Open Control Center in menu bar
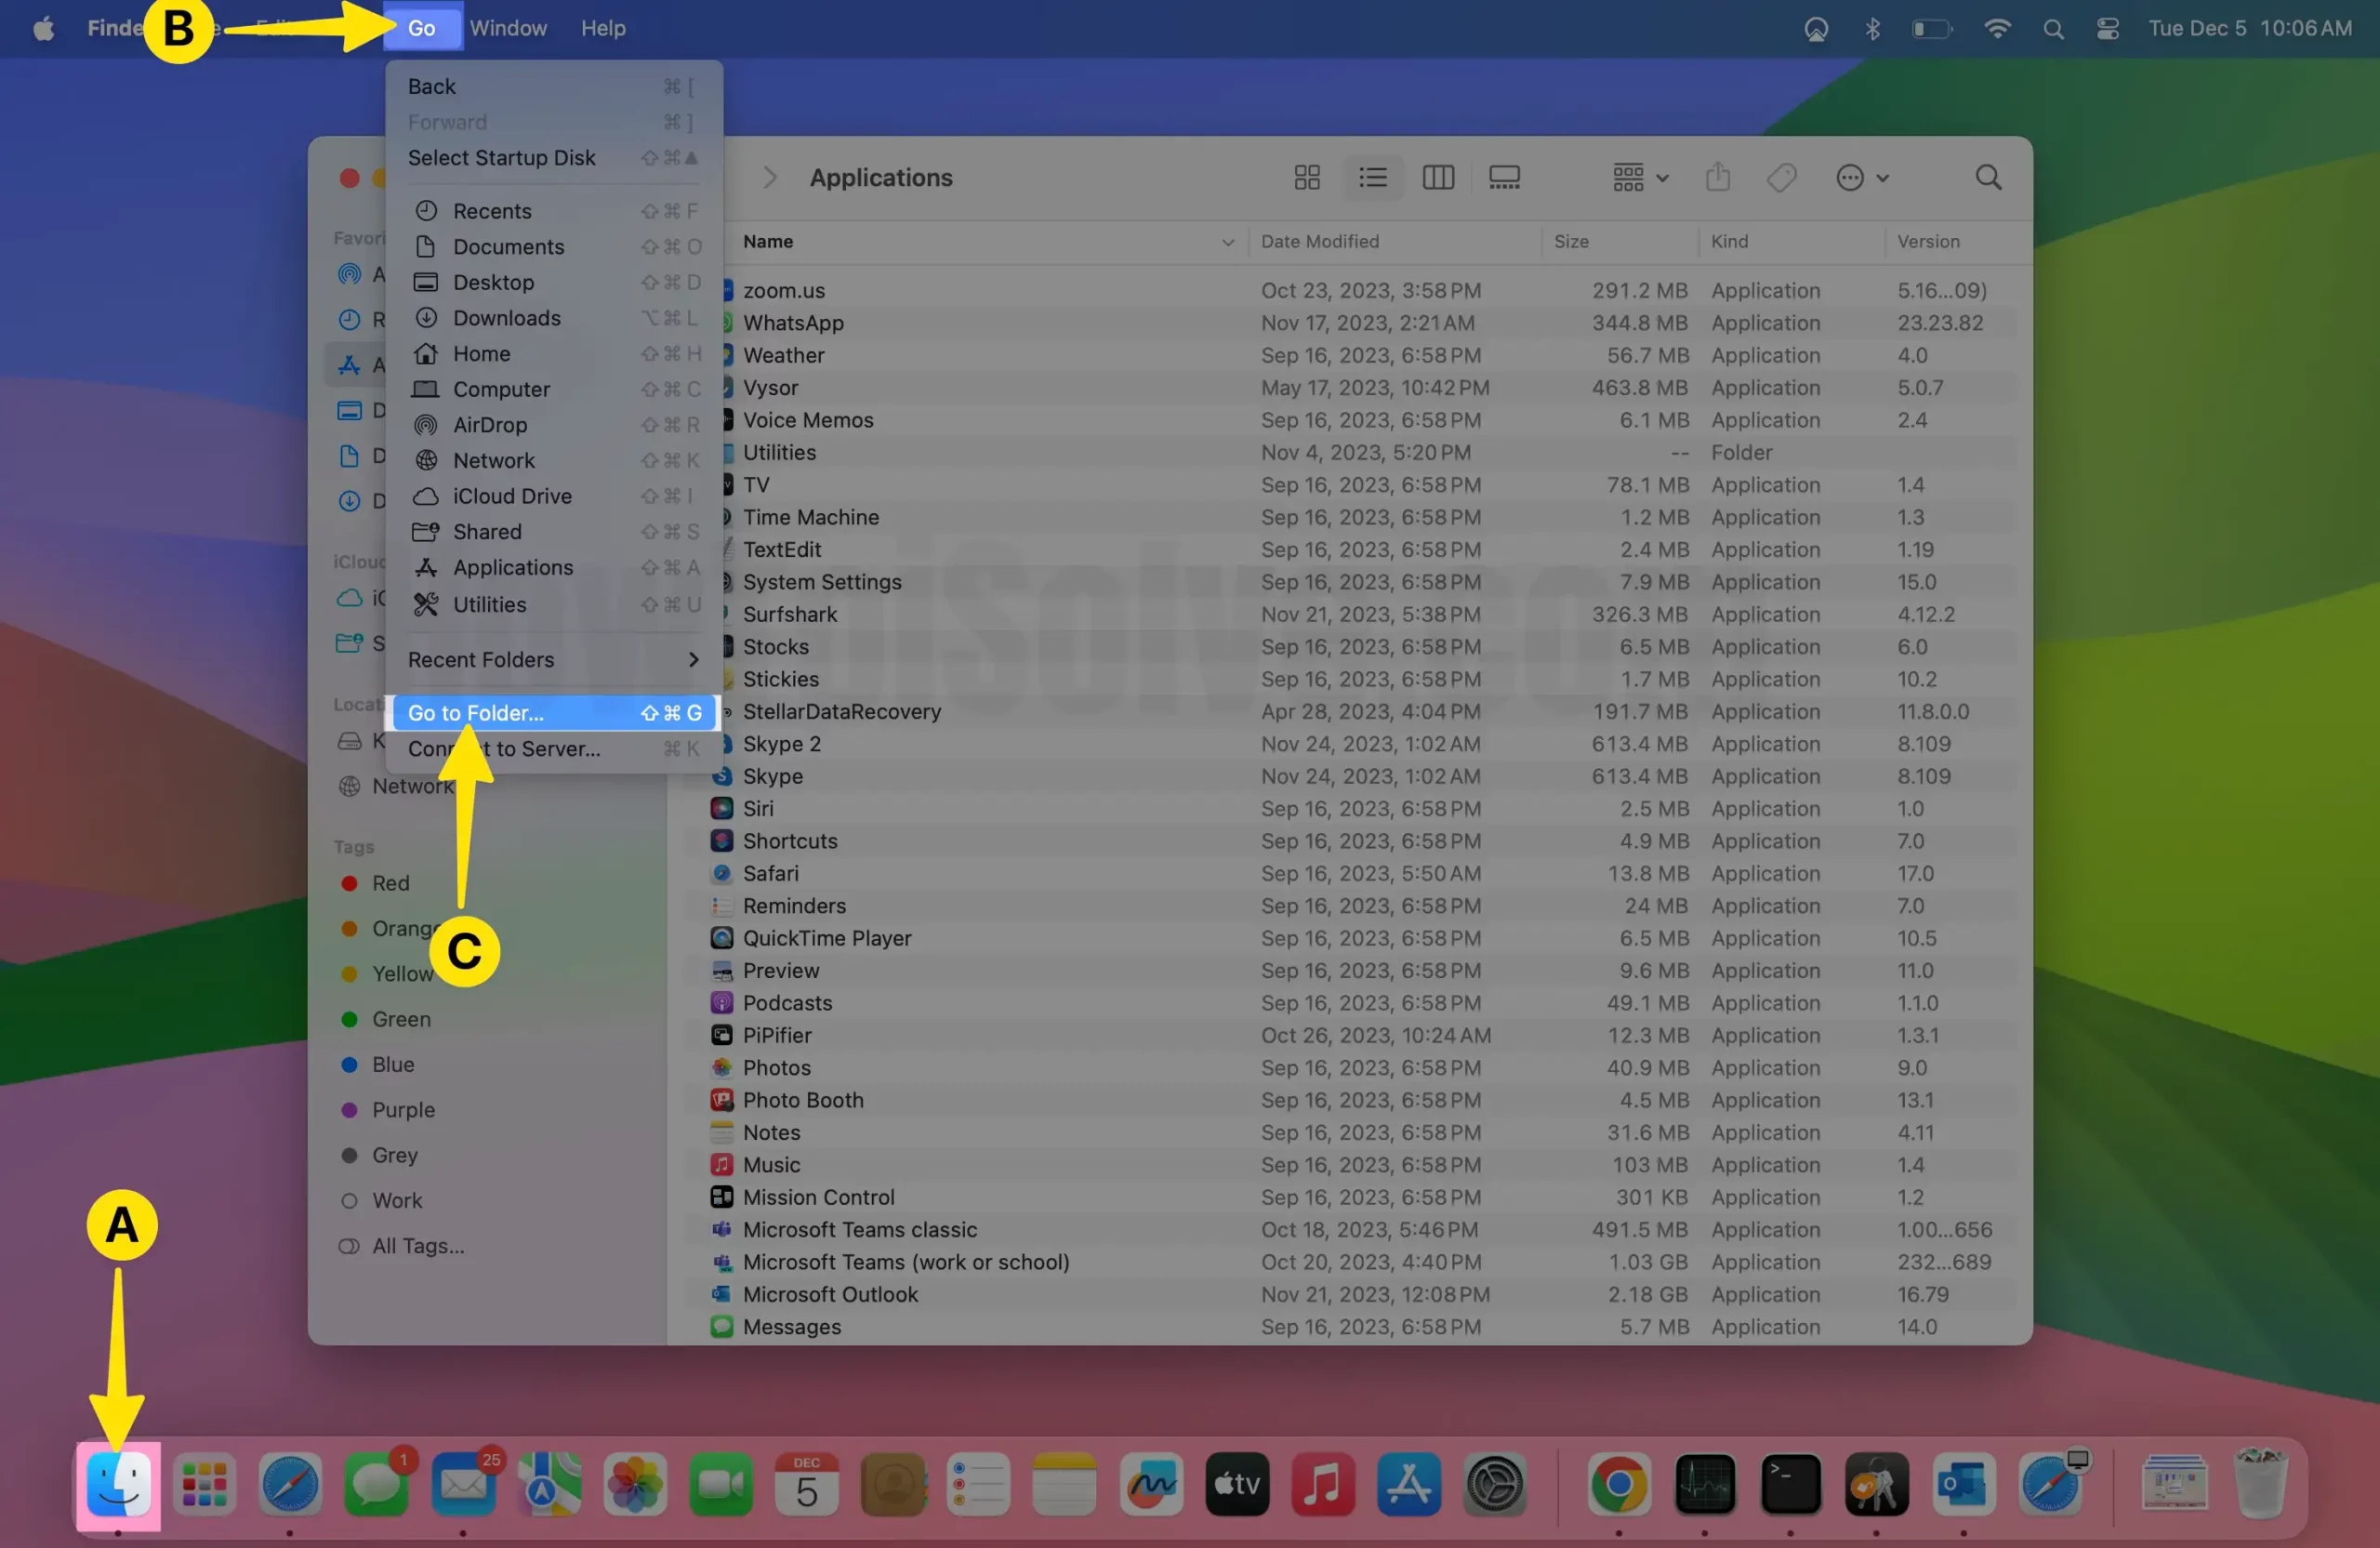The height and width of the screenshot is (1548, 2380). click(x=2107, y=28)
